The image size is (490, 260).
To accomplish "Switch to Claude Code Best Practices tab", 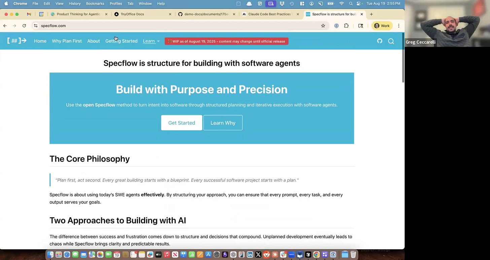I will point(271,14).
